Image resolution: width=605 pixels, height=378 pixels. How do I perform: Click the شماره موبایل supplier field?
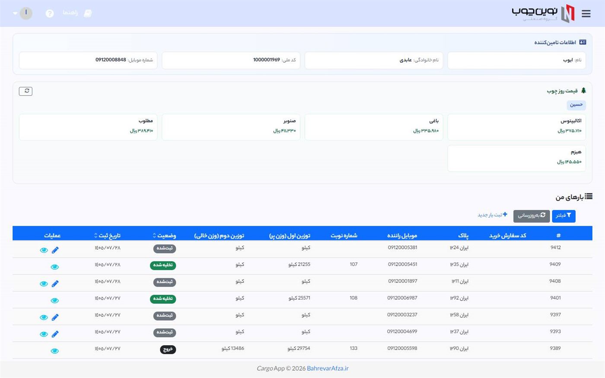[88, 60]
